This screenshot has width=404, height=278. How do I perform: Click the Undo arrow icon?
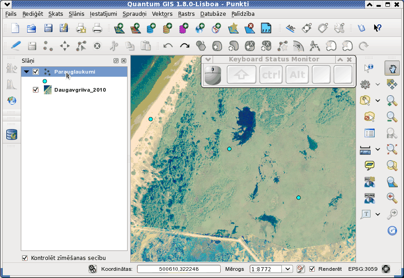[168, 46]
